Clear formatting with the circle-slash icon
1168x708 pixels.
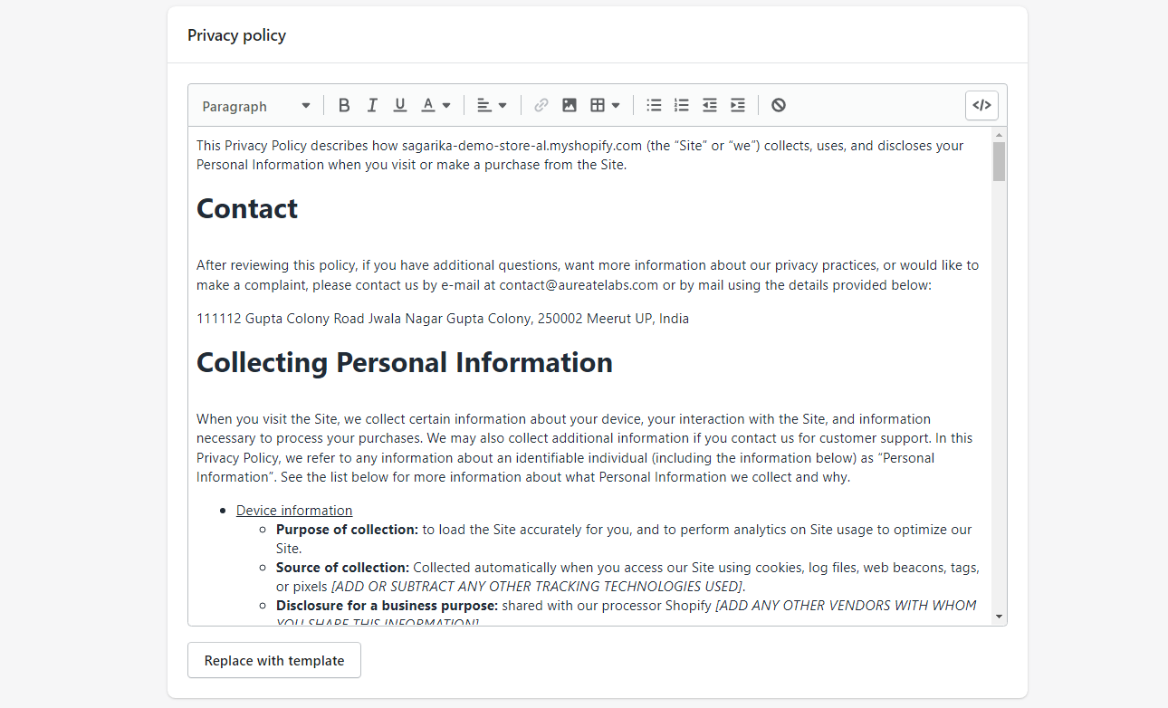[x=779, y=106]
